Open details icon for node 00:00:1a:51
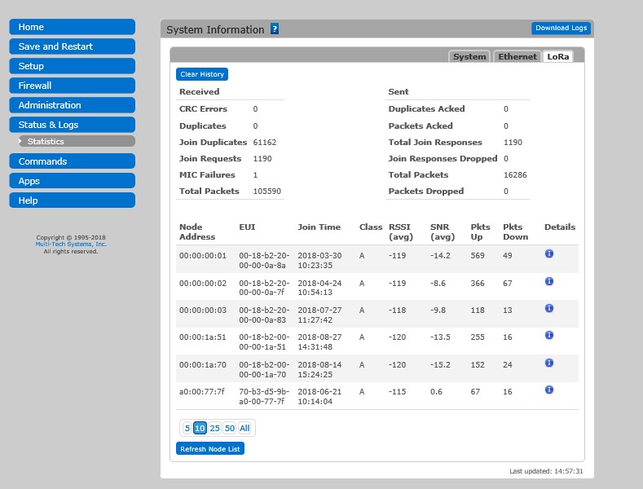This screenshot has height=489, width=643. tap(549, 335)
